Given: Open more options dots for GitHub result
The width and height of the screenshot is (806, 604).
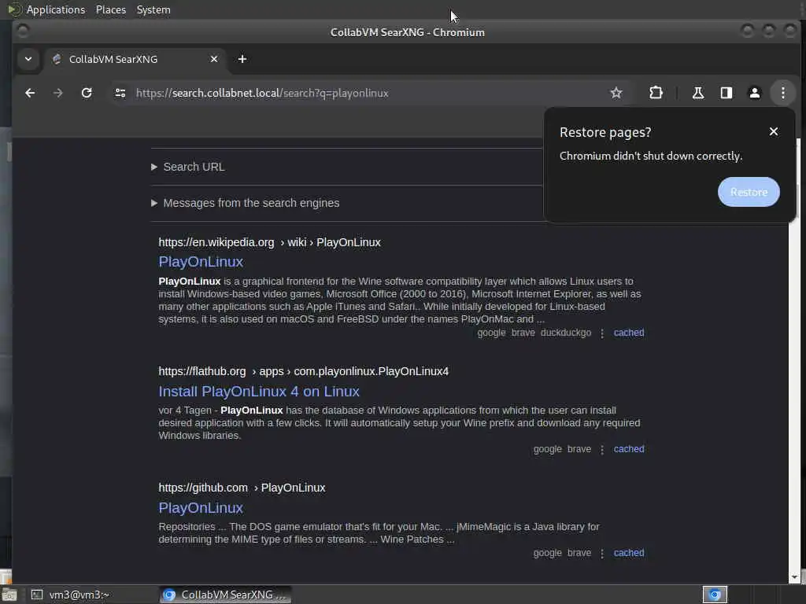Looking at the screenshot, I should tap(602, 554).
